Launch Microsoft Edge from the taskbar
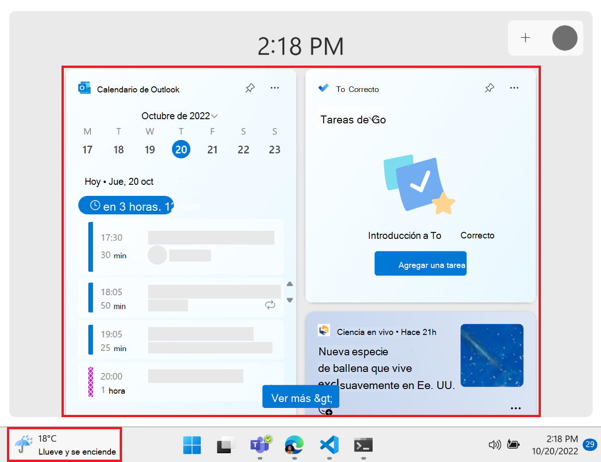Screen dimensions: 601x462 pyautogui.click(x=294, y=445)
